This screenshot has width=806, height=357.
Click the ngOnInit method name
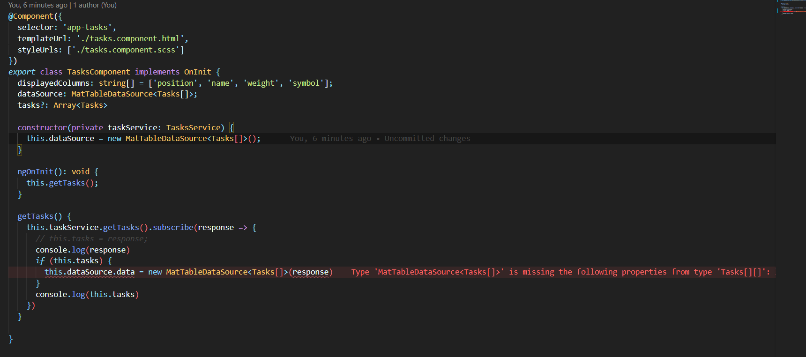[x=36, y=171]
